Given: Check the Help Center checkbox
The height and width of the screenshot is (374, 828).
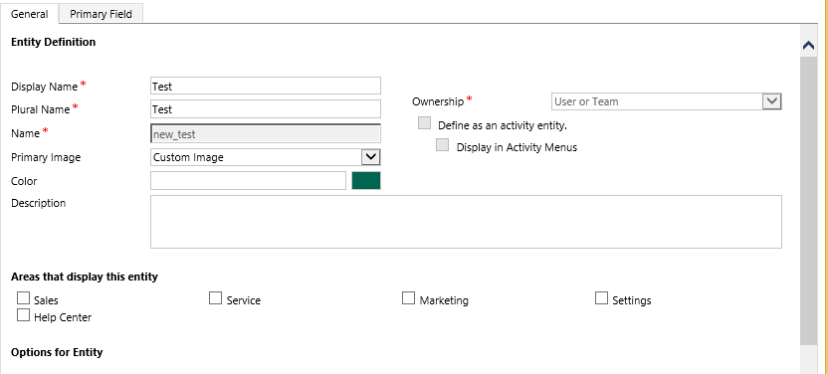Looking at the screenshot, I should pyautogui.click(x=23, y=315).
